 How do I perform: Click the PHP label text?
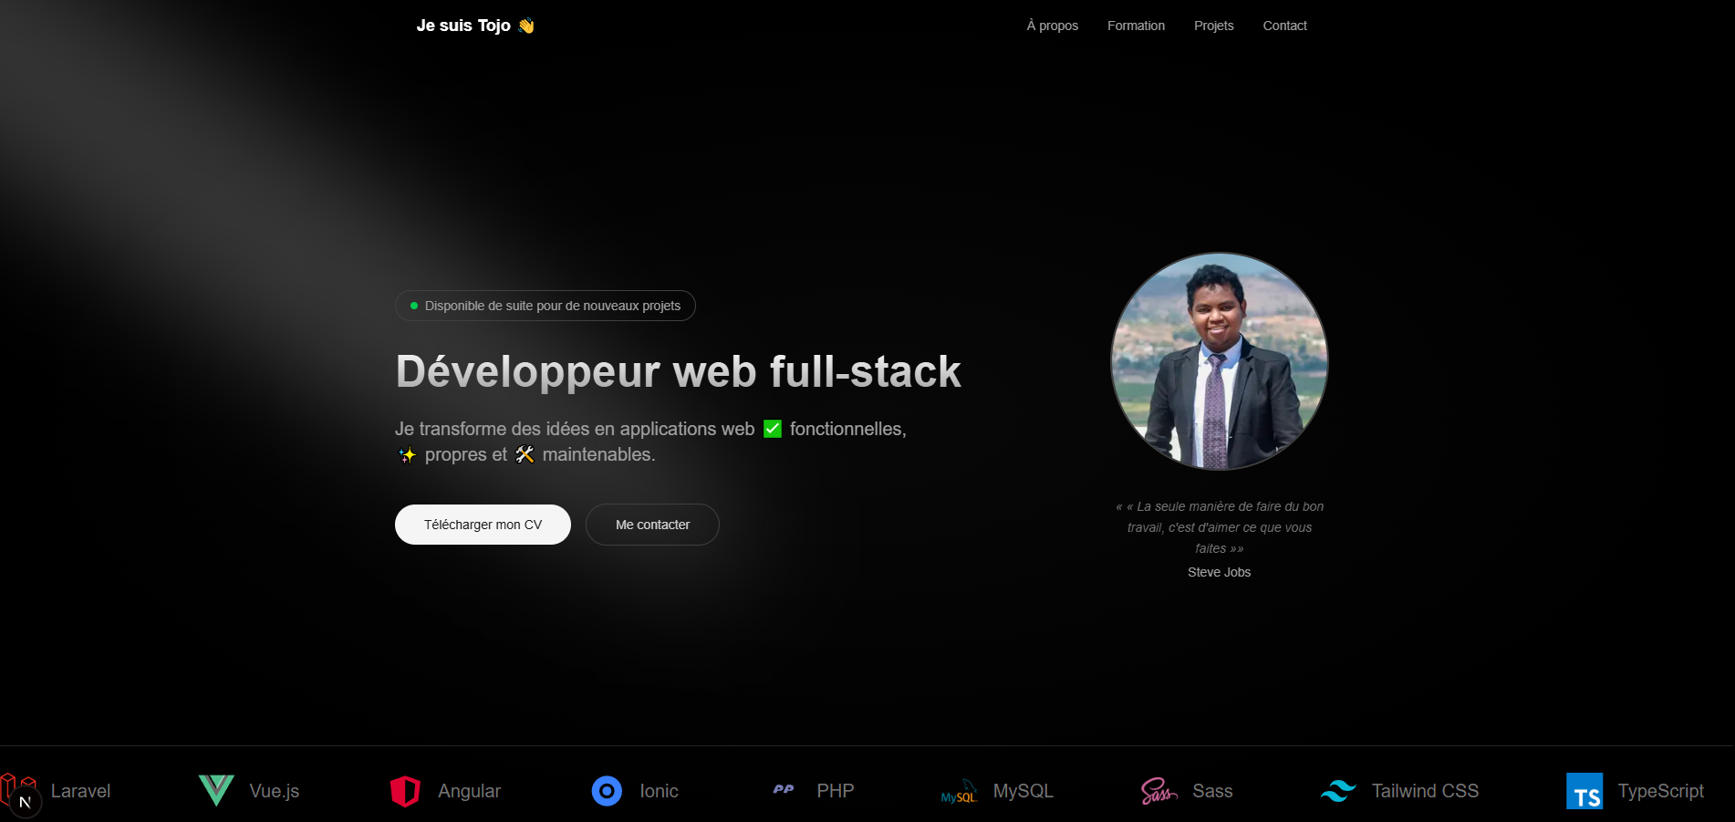pos(835,791)
